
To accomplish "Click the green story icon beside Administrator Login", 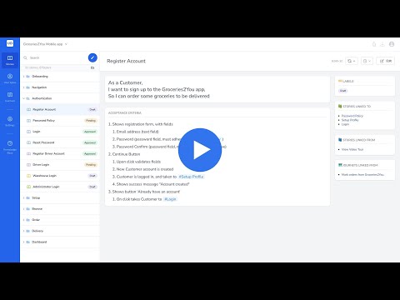I will [x=28, y=187].
